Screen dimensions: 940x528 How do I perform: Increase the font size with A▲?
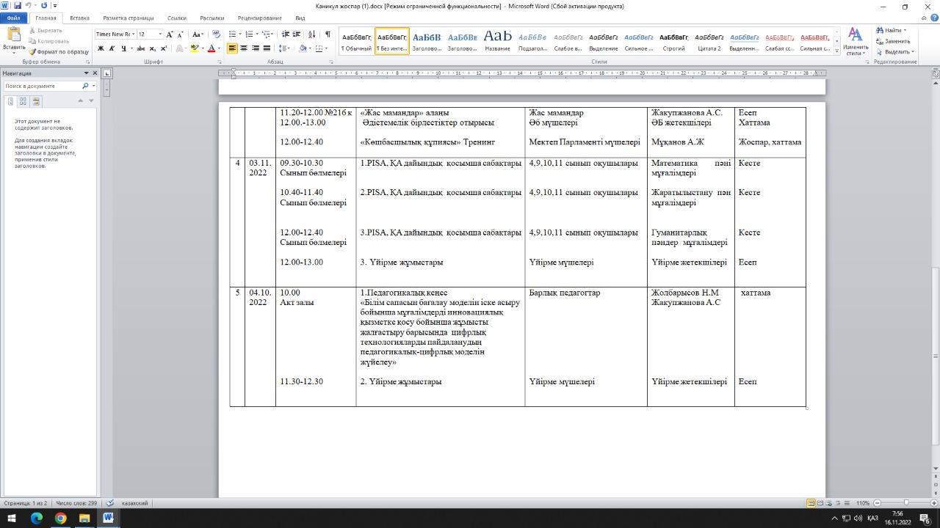point(170,34)
